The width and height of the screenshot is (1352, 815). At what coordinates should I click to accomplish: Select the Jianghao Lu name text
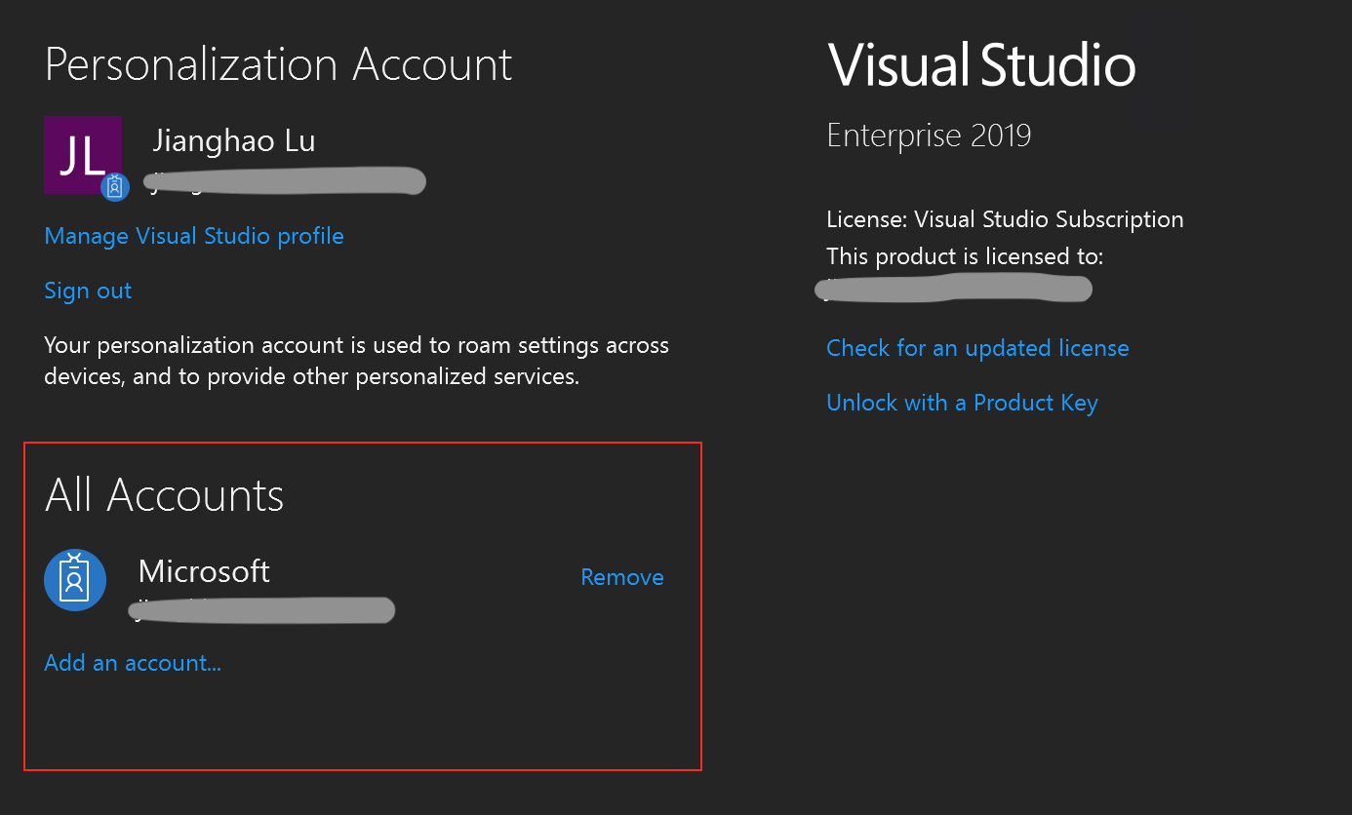pos(234,141)
